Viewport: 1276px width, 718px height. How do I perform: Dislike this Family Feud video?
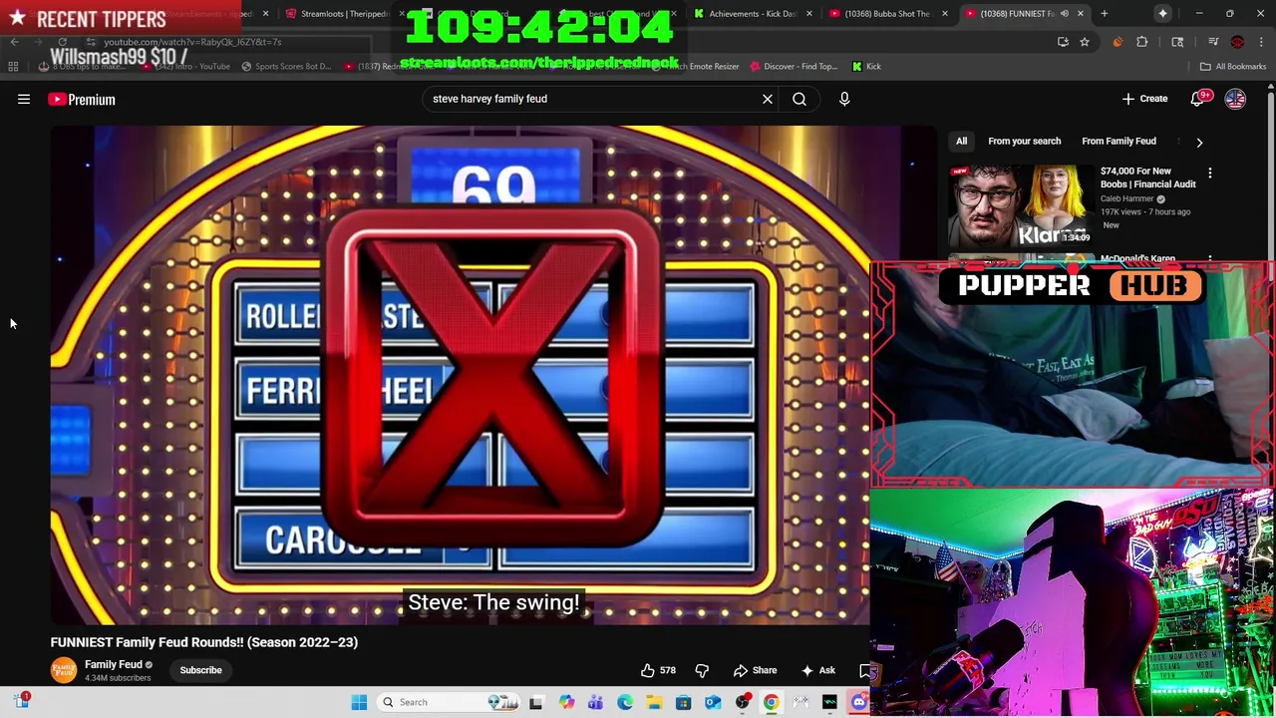[702, 670]
